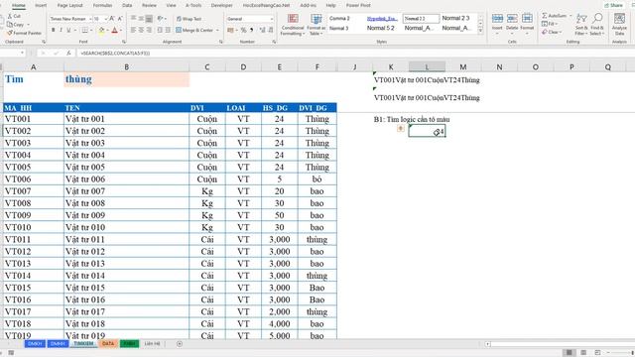
Task: Apply the red Font Color swatch
Action: (115, 31)
